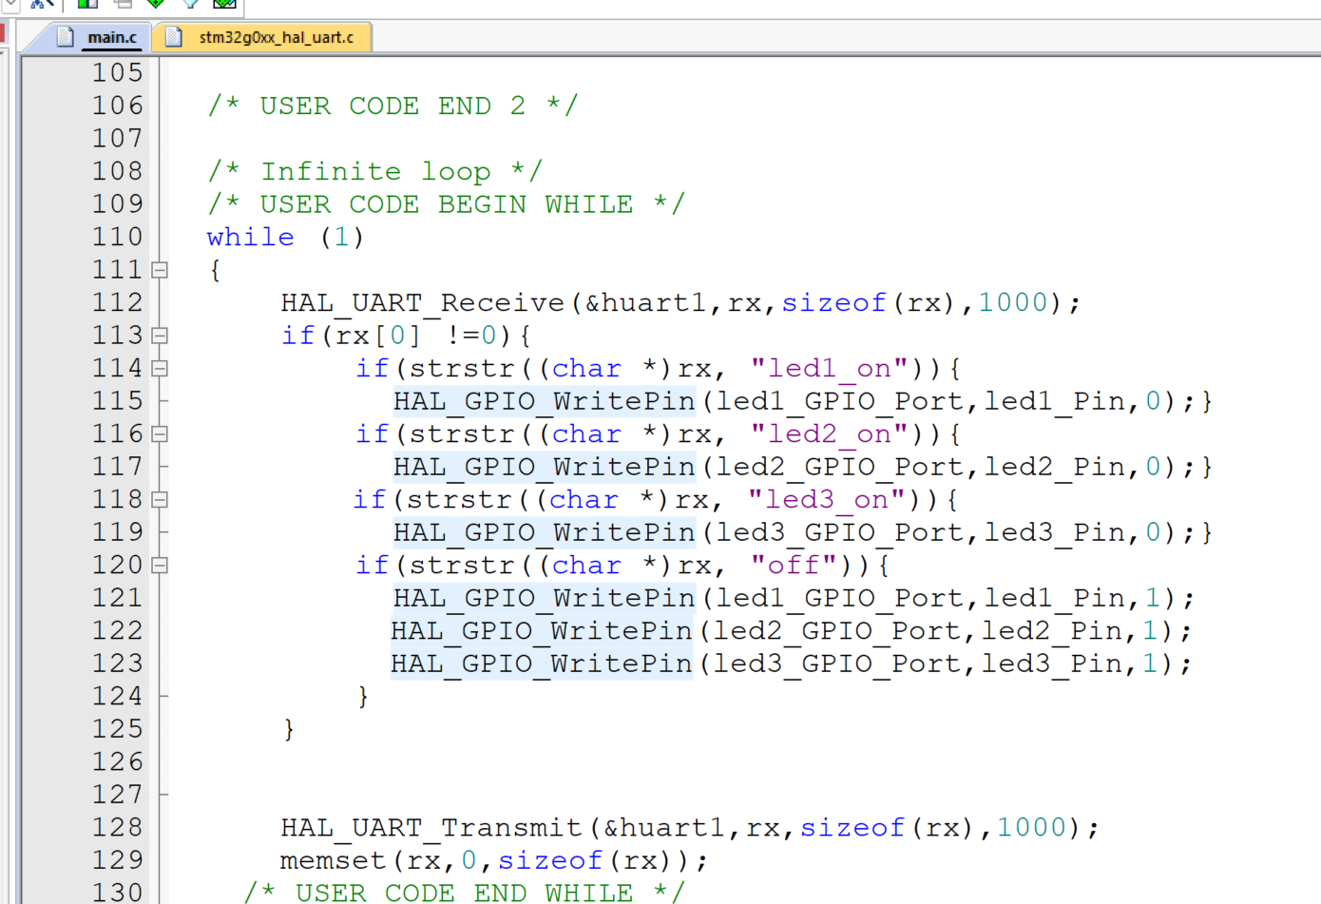Screen dimensions: 1321x904
Task: Click the "Infinite loop" comment
Action: 375,171
